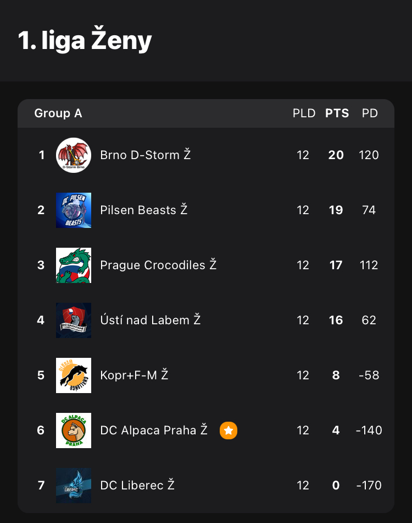Open the DC Liberec Ž team name

137,486
